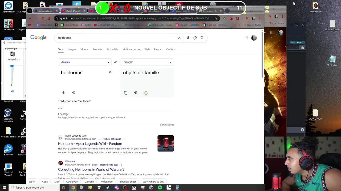Open the Apex heirloom result thumbnail
The height and width of the screenshot is (191, 341).
pos(165,144)
